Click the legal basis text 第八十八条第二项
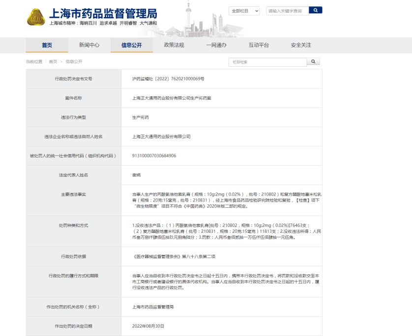The height and width of the screenshot is (336, 412). [x=199, y=256]
